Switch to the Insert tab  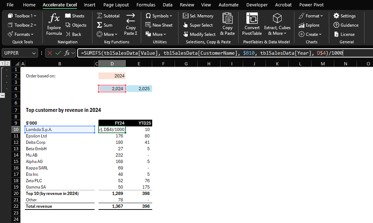(x=90, y=5)
